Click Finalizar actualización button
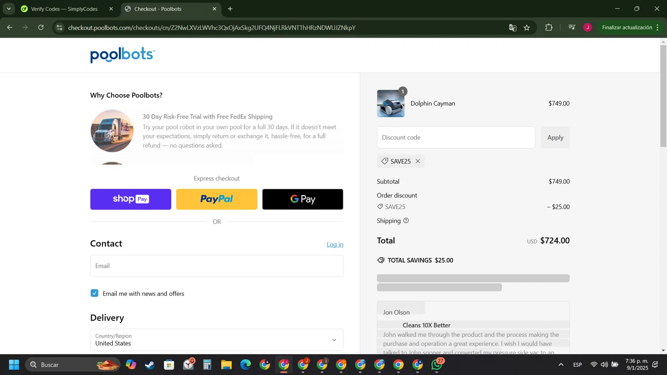 [627, 28]
